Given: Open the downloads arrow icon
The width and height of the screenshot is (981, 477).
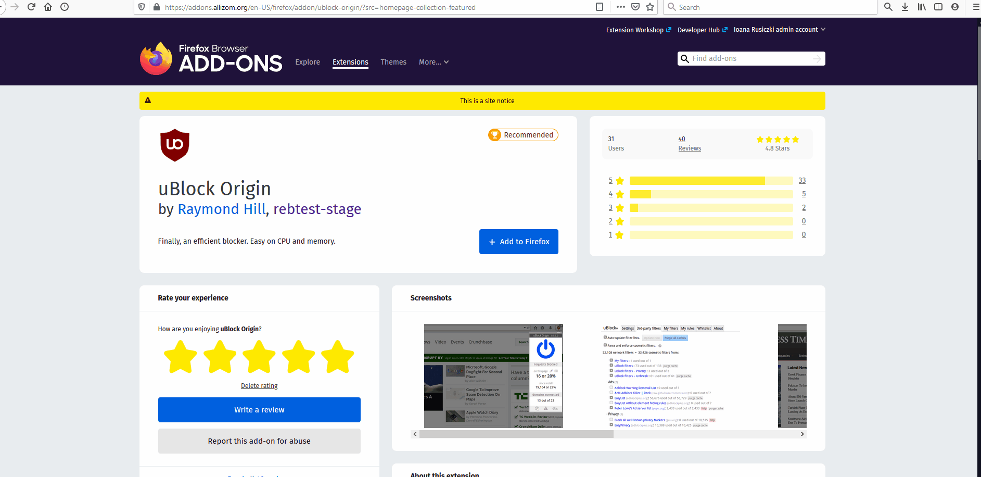Looking at the screenshot, I should 905,7.
